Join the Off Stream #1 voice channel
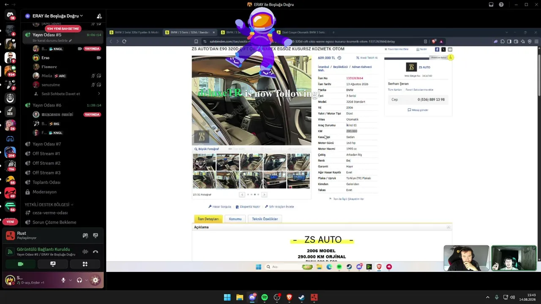The image size is (541, 304). (46, 154)
